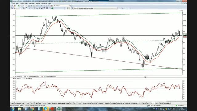Click the red round app icon in taskbar
Viewport: 197px width, 111px height.
pyautogui.click(x=52, y=109)
